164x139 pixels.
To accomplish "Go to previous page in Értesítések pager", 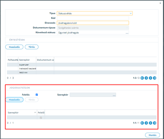I will (146, 78).
